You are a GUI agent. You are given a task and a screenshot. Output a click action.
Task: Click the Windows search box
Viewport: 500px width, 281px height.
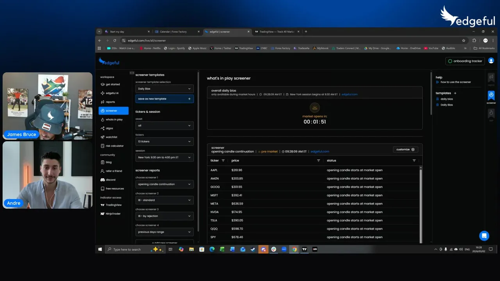pyautogui.click(x=135, y=249)
